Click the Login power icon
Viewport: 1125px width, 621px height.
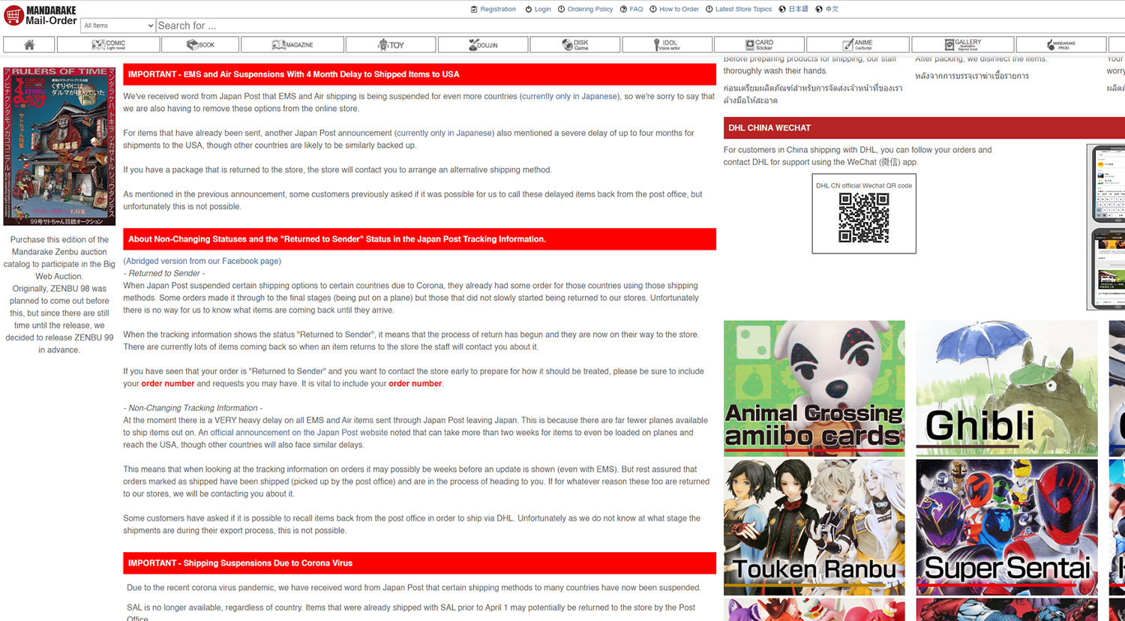click(528, 9)
